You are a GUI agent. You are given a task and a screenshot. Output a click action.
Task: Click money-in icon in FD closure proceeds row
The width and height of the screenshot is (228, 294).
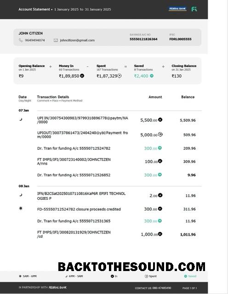(x=160, y=209)
